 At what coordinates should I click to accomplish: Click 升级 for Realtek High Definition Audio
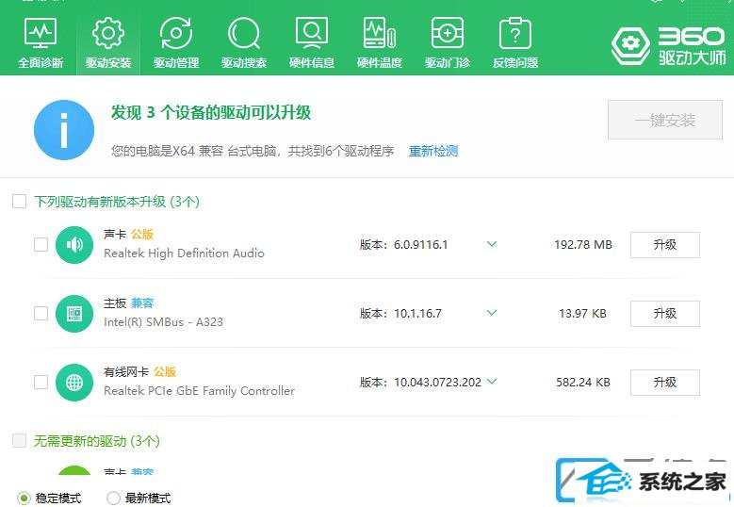pyautogui.click(x=665, y=244)
